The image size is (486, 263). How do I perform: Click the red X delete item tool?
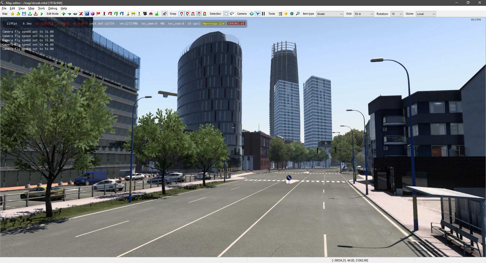(81, 14)
